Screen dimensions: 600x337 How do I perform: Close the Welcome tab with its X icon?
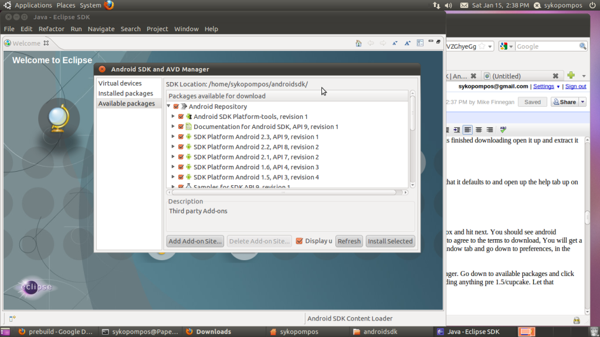tap(46, 43)
